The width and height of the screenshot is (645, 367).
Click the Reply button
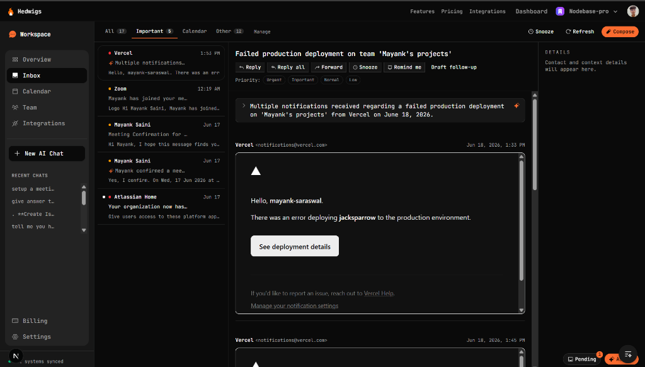250,67
